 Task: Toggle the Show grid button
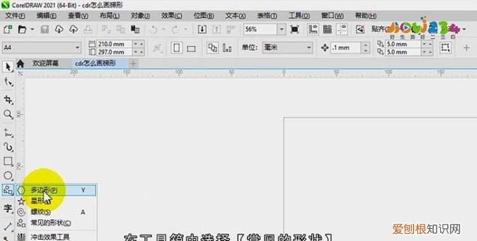[x=328, y=29]
